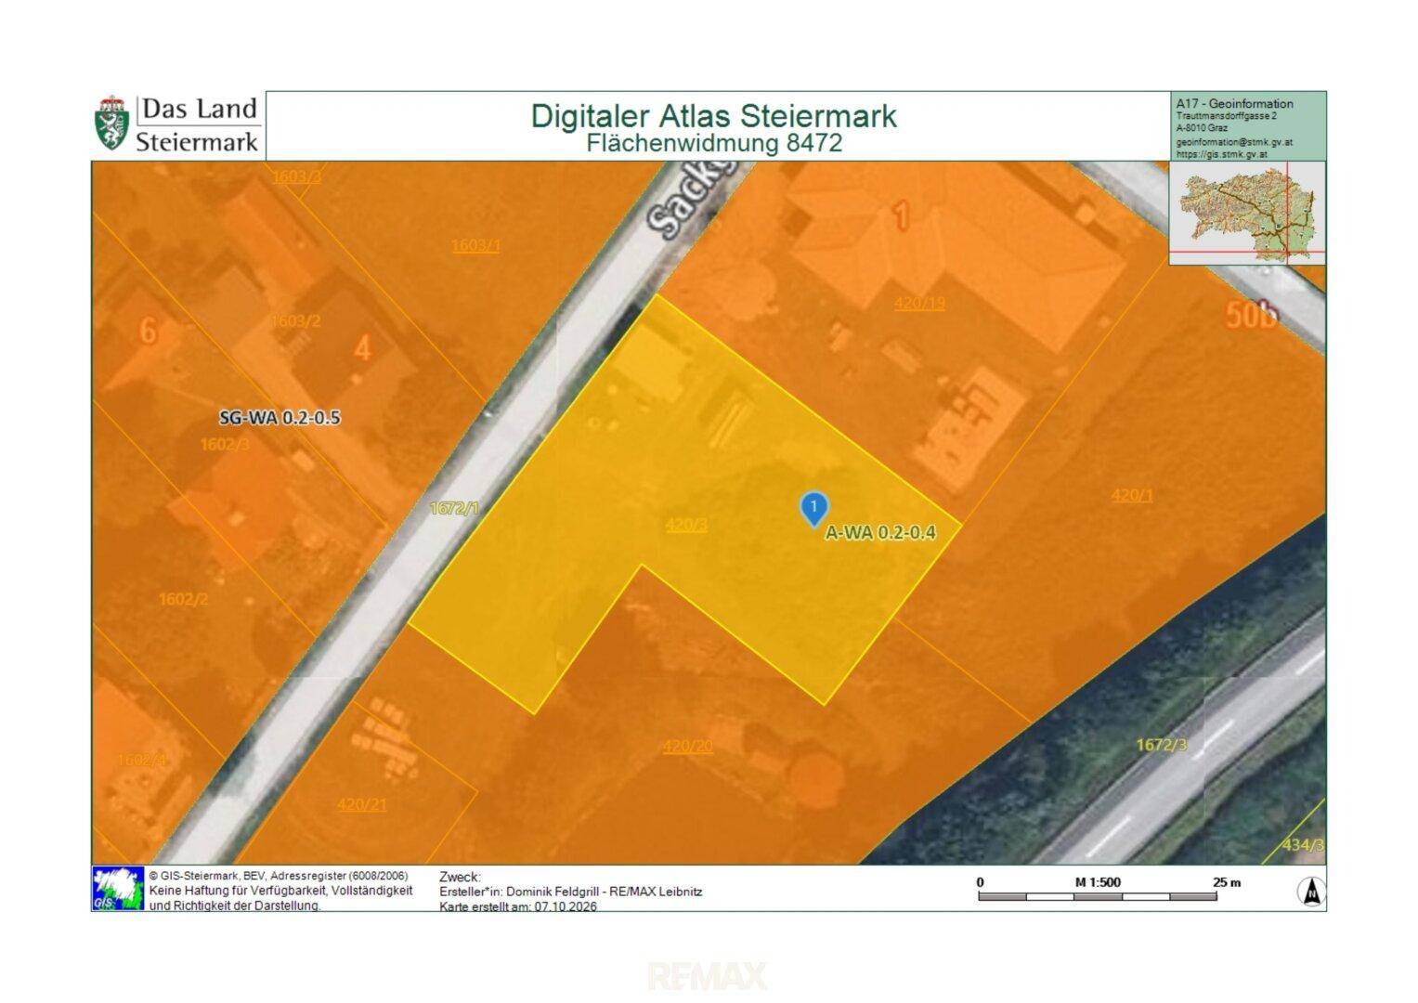The image size is (1418, 1003).
Task: Click parcel label 434/3
Action: [x=1303, y=844]
